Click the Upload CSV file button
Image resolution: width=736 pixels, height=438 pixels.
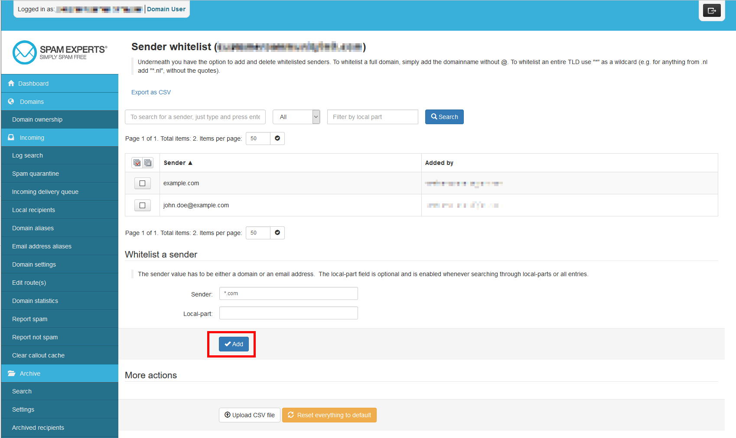[x=250, y=415]
